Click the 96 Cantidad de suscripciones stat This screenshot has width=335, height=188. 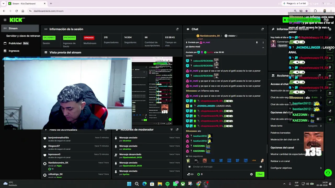pyautogui.click(x=152, y=41)
